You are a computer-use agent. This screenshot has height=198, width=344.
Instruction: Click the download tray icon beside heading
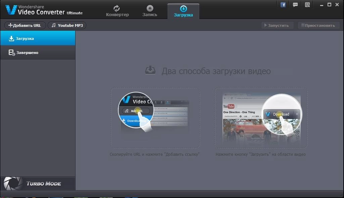coord(150,70)
